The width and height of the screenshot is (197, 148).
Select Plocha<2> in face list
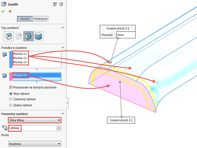click(20, 58)
